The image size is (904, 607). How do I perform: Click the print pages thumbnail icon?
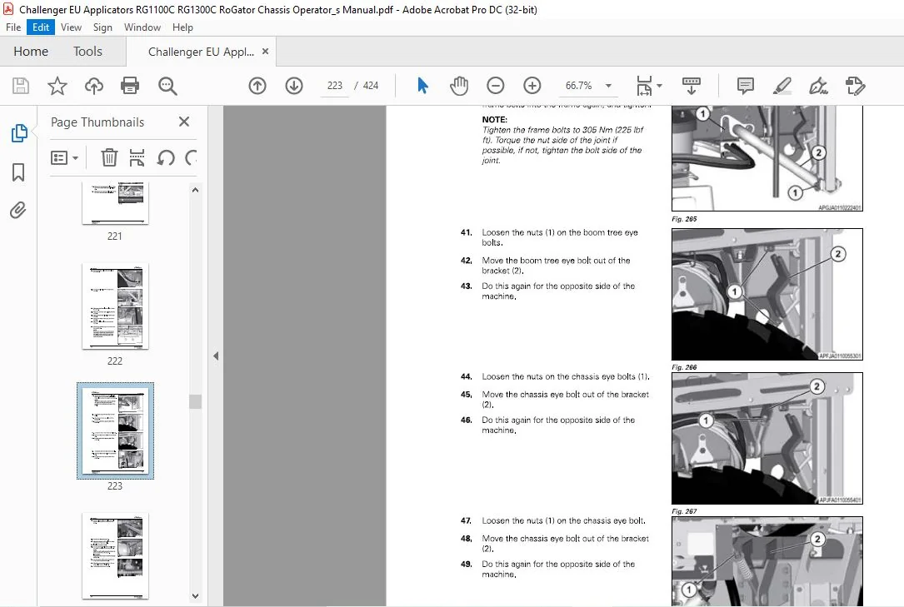(137, 157)
